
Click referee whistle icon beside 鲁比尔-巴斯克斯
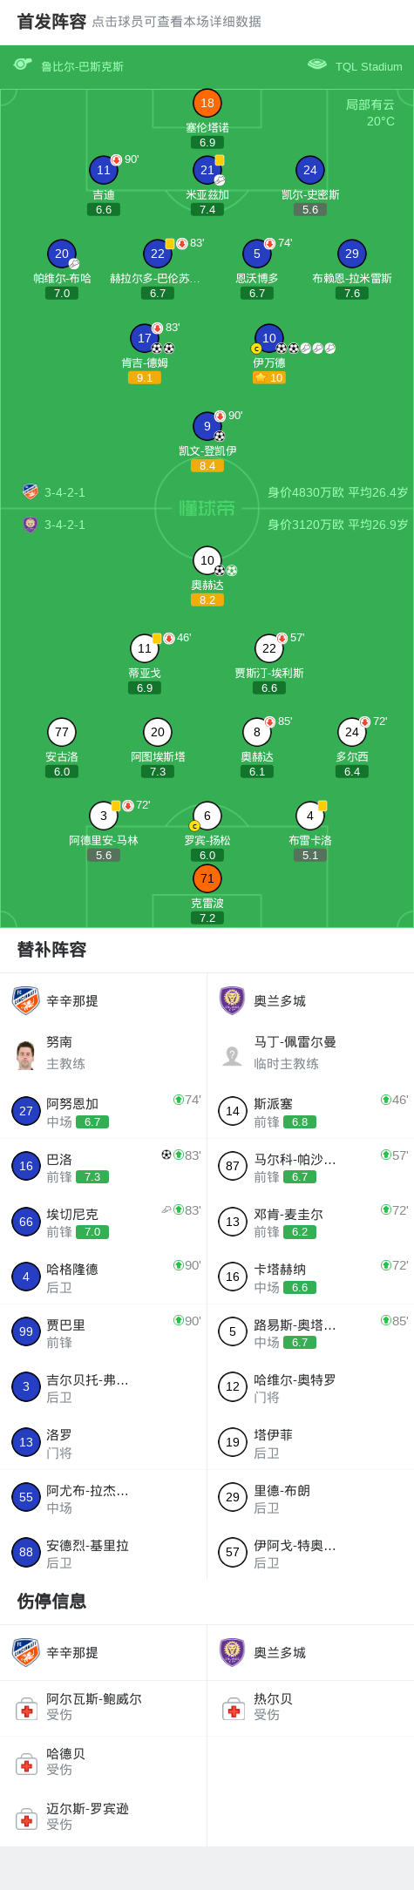(23, 64)
